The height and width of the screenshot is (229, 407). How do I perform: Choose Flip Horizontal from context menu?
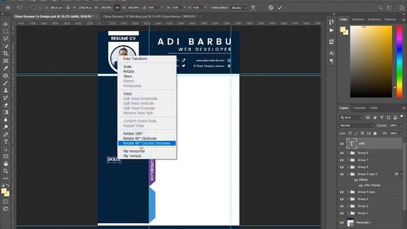134,151
